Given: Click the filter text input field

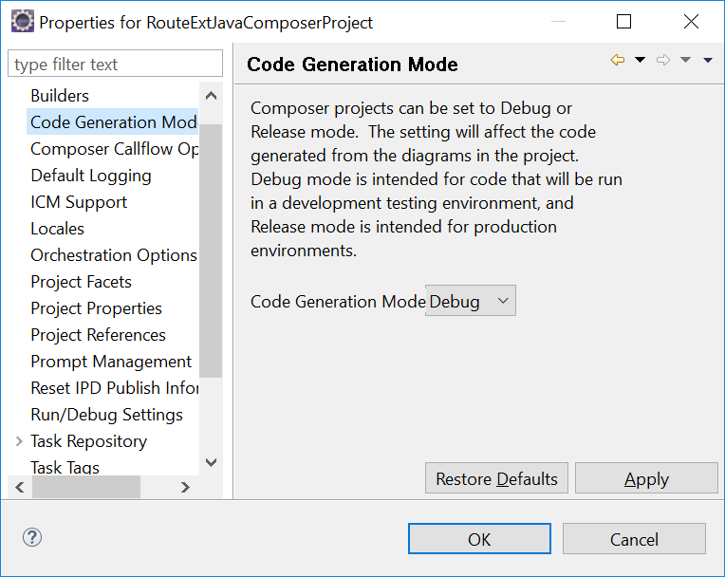Looking at the screenshot, I should [x=115, y=65].
